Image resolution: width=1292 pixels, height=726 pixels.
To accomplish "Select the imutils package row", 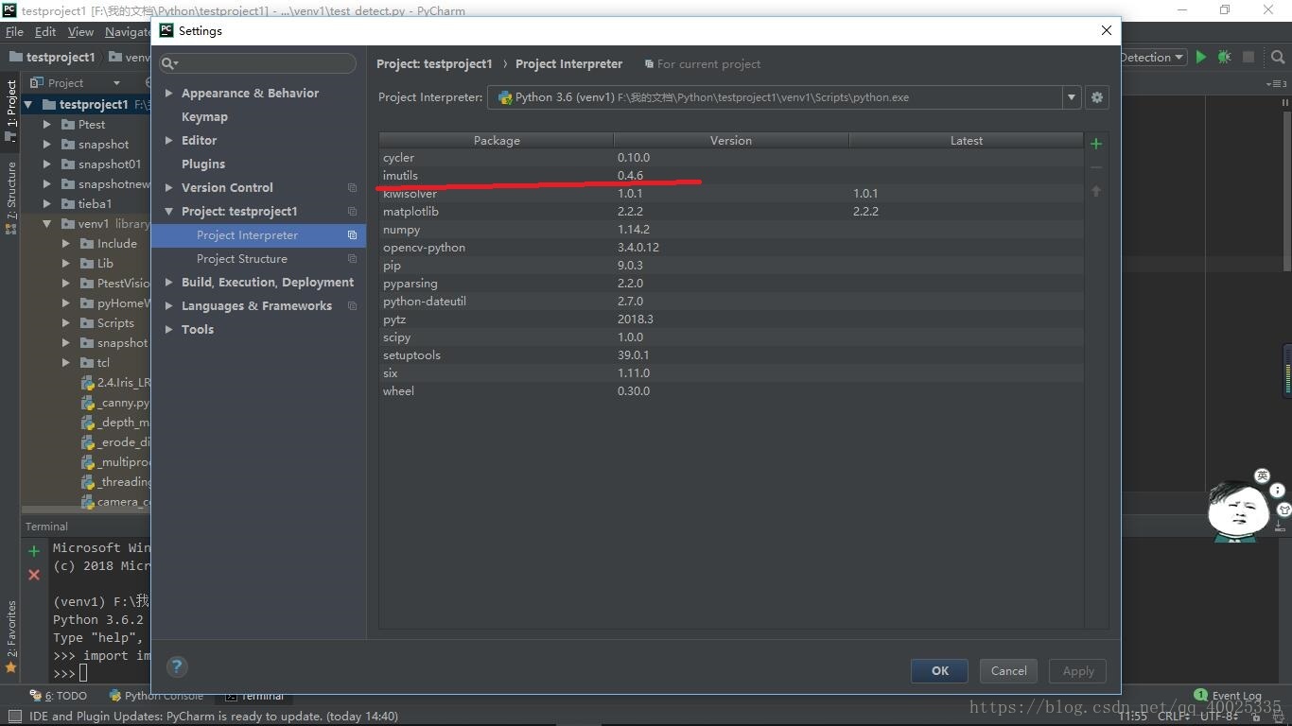I will (731, 176).
